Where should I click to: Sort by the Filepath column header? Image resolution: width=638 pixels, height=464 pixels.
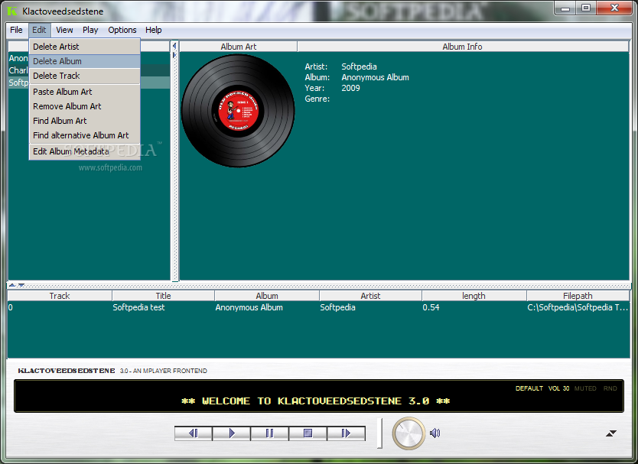coord(578,296)
